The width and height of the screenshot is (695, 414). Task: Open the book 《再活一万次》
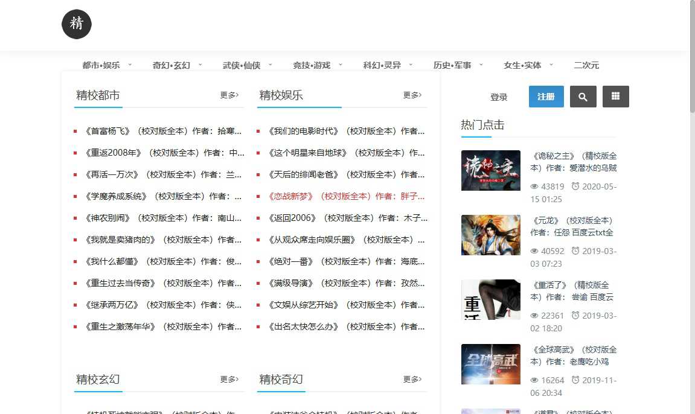click(x=163, y=174)
